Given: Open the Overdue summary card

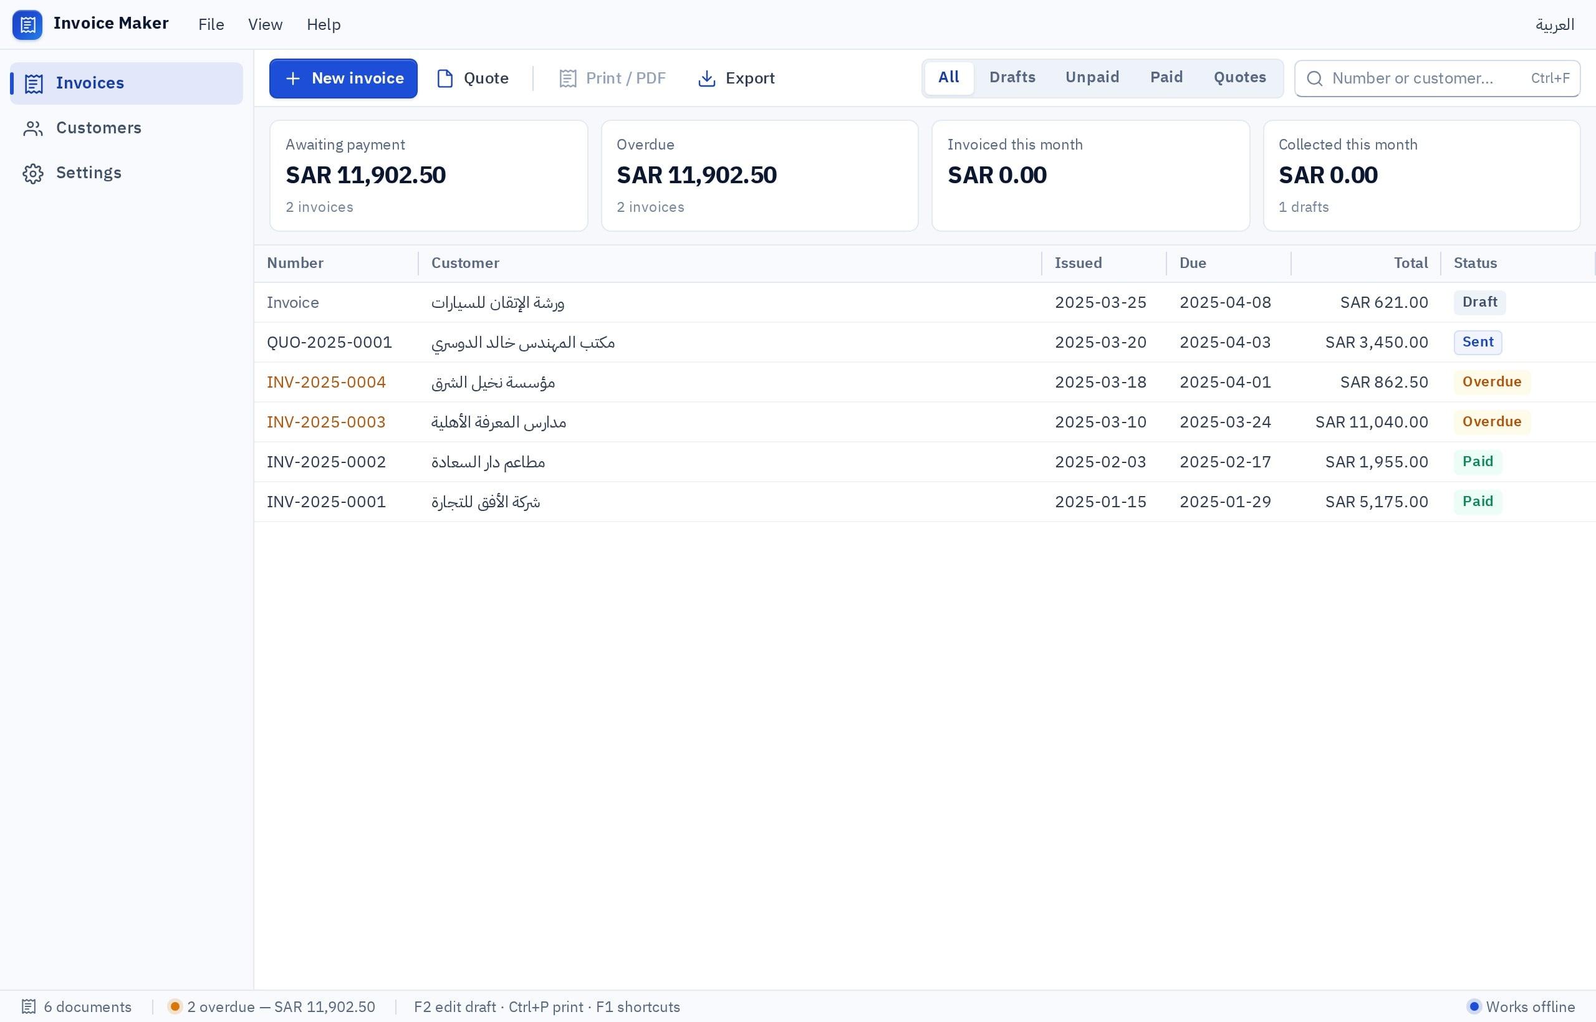Looking at the screenshot, I should 759,176.
